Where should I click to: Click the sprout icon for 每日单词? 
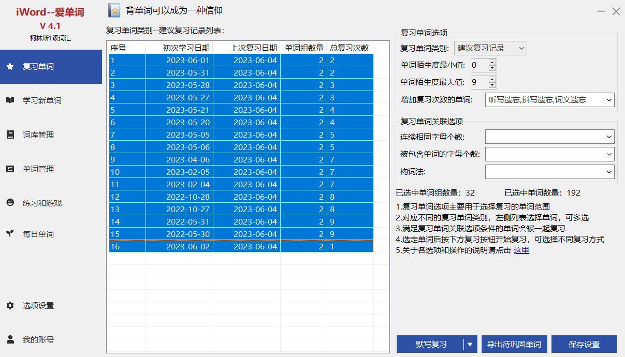(x=10, y=234)
